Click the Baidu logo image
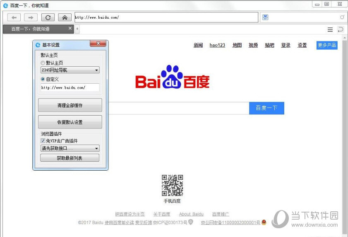 [172, 77]
